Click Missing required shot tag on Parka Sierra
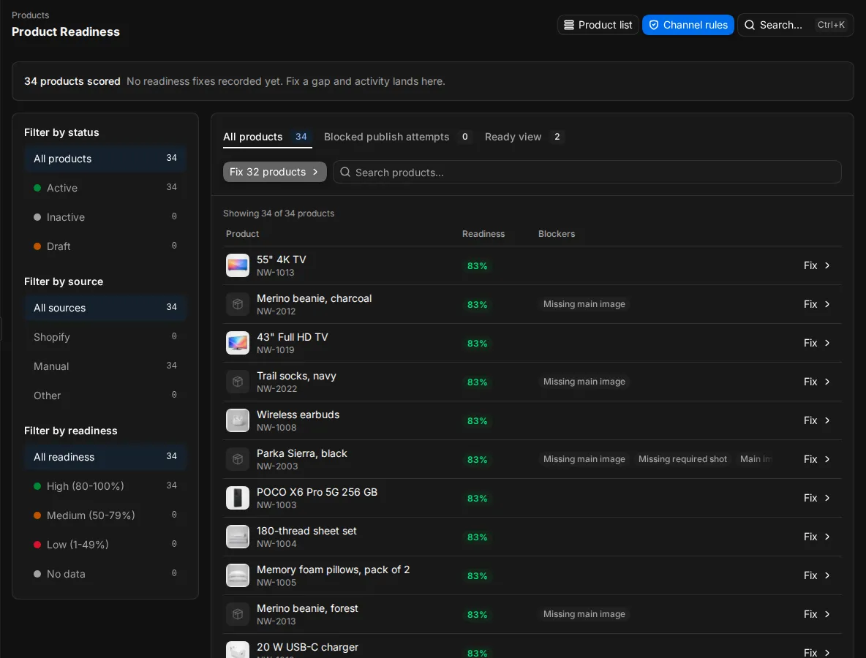 tap(682, 459)
